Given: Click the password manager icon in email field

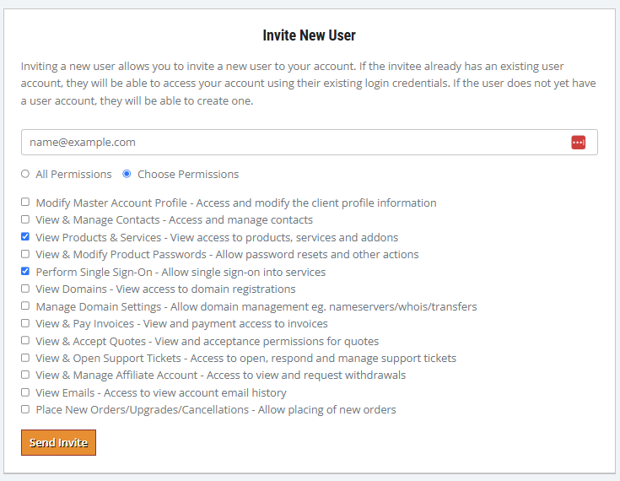Looking at the screenshot, I should pos(578,143).
